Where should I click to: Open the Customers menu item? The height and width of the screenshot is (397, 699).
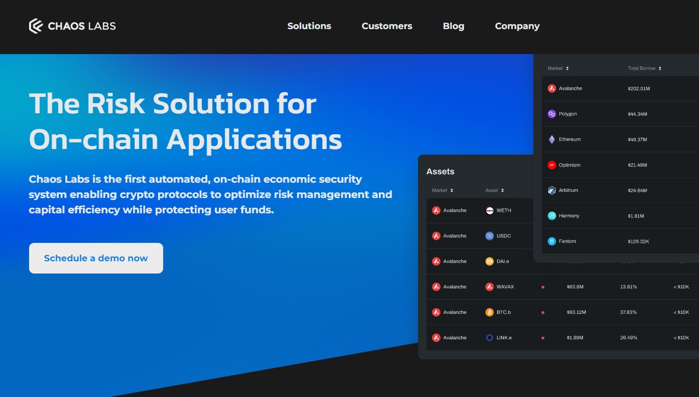point(387,26)
